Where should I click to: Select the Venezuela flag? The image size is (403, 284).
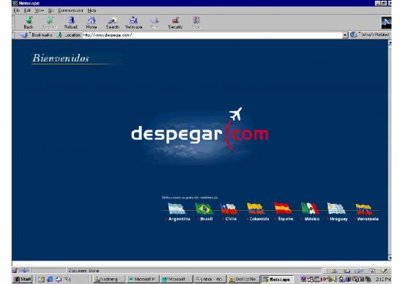click(x=364, y=209)
